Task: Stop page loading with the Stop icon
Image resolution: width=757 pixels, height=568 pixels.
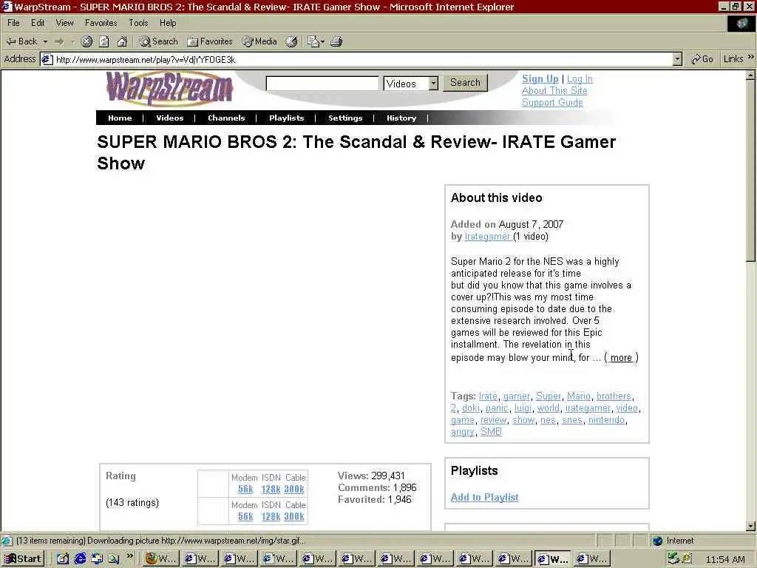Action: click(87, 41)
